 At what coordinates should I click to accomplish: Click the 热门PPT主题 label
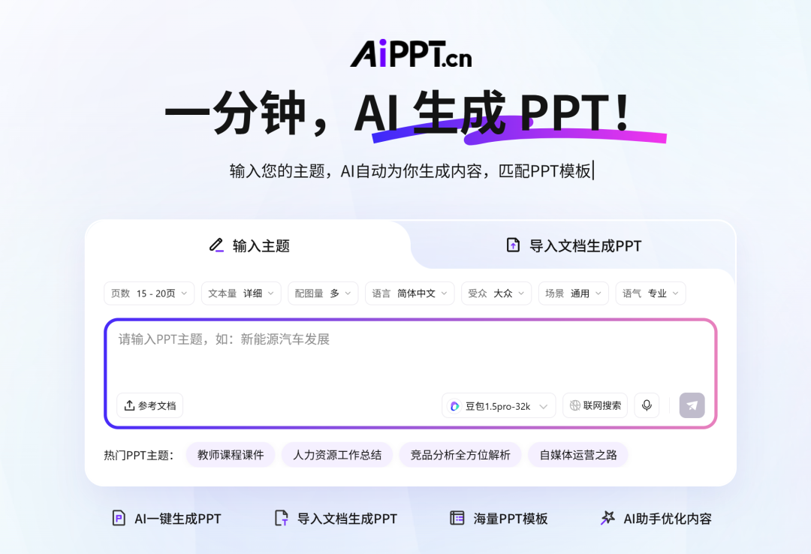138,455
